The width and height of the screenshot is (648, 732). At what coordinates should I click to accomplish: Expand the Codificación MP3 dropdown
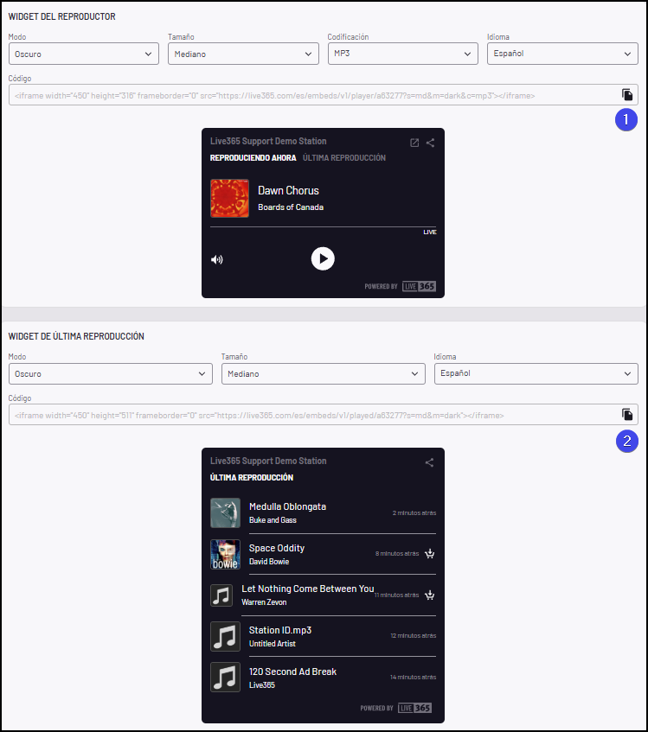(x=402, y=54)
